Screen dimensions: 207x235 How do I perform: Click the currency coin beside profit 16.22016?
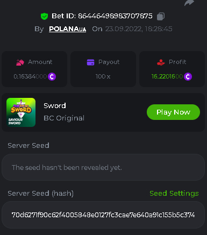point(188,77)
